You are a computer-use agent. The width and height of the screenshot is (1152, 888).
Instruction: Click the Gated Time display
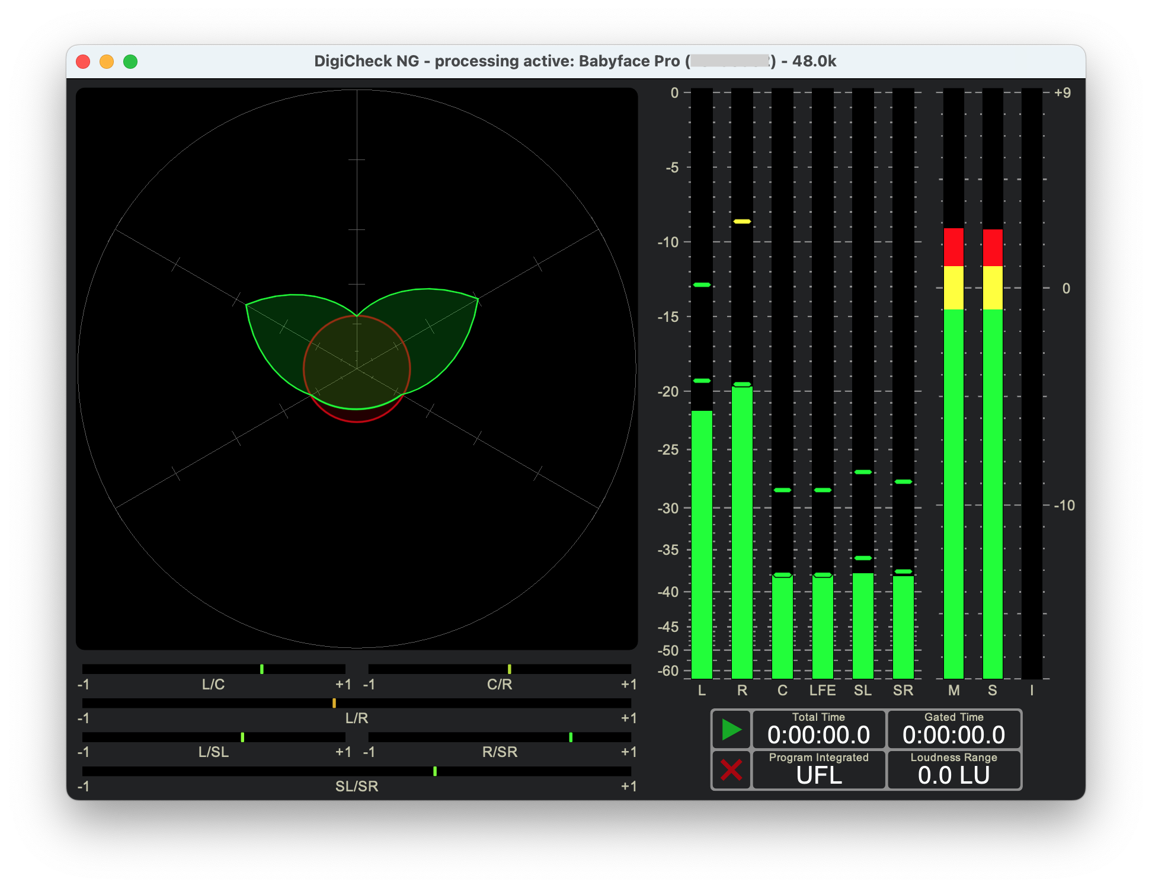953,730
